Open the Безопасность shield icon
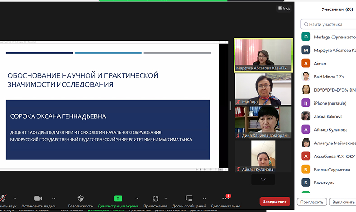The height and width of the screenshot is (212, 356). (80, 198)
